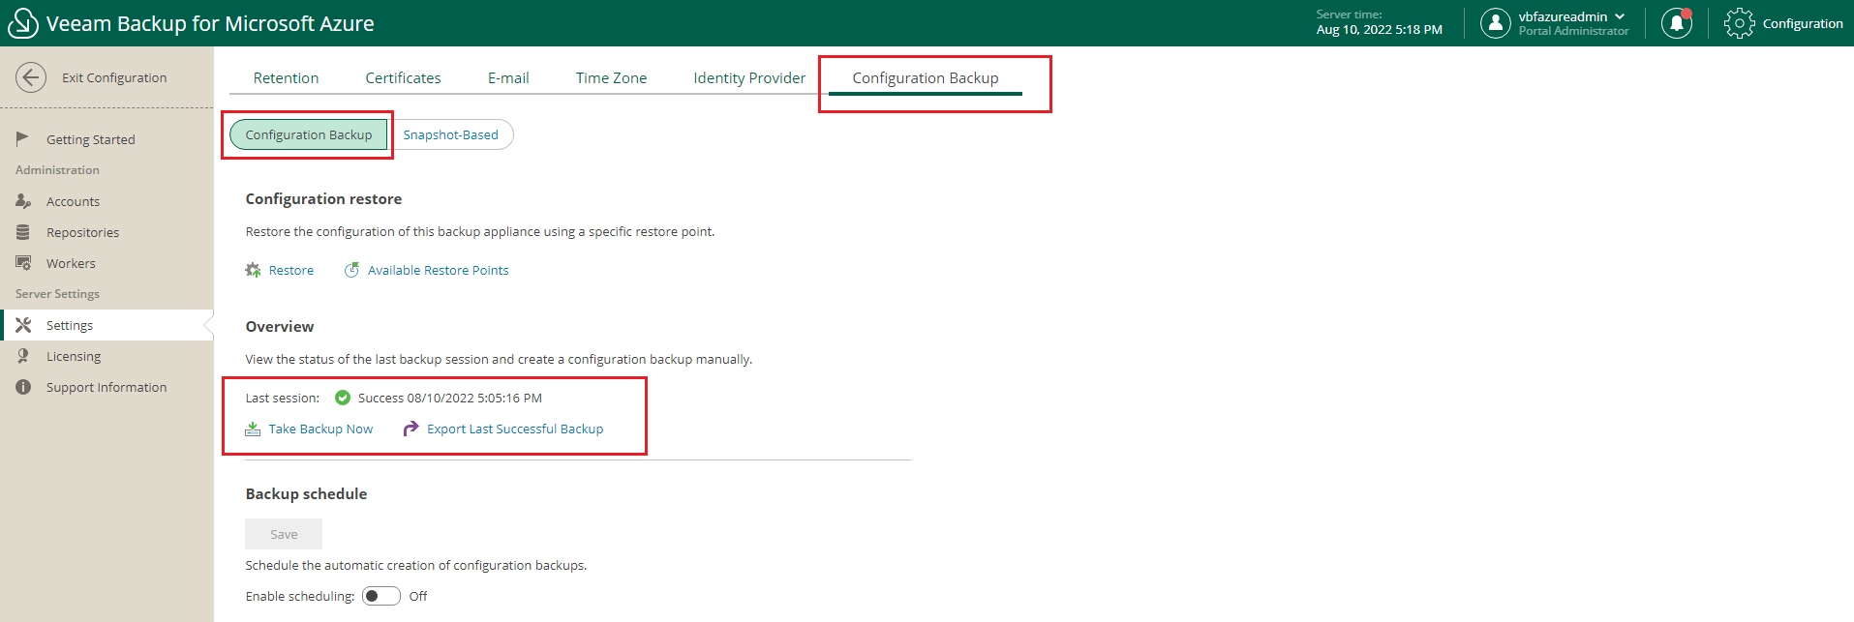Open the Retention tab

(286, 77)
